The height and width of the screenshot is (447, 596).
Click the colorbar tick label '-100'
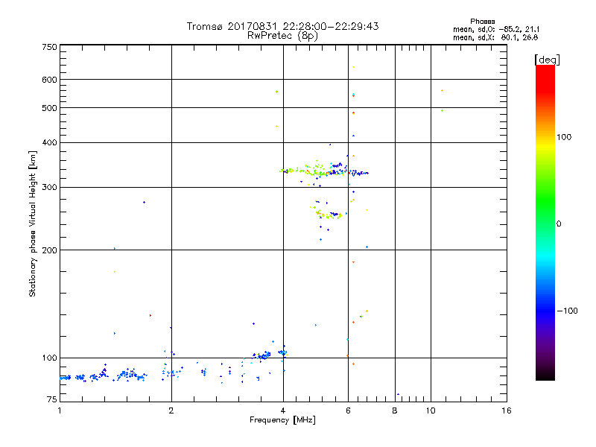tap(567, 311)
